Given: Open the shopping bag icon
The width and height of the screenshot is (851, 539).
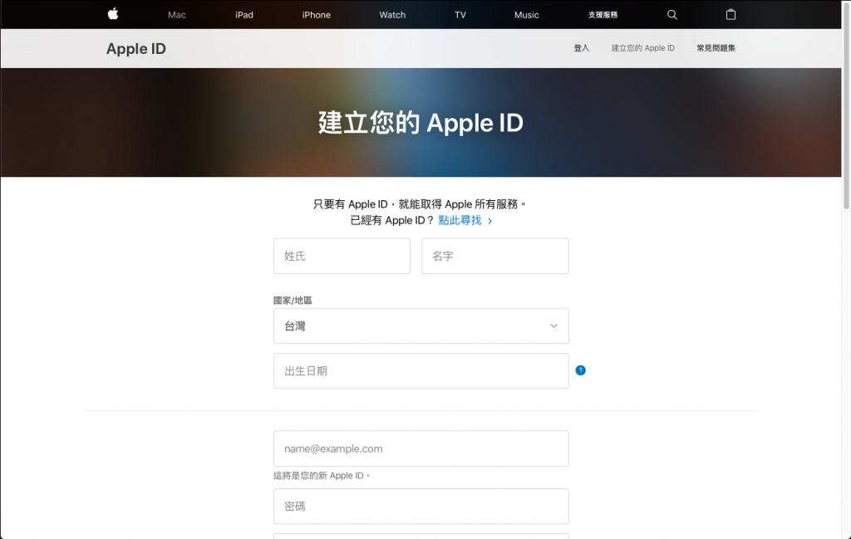Looking at the screenshot, I should tap(730, 15).
